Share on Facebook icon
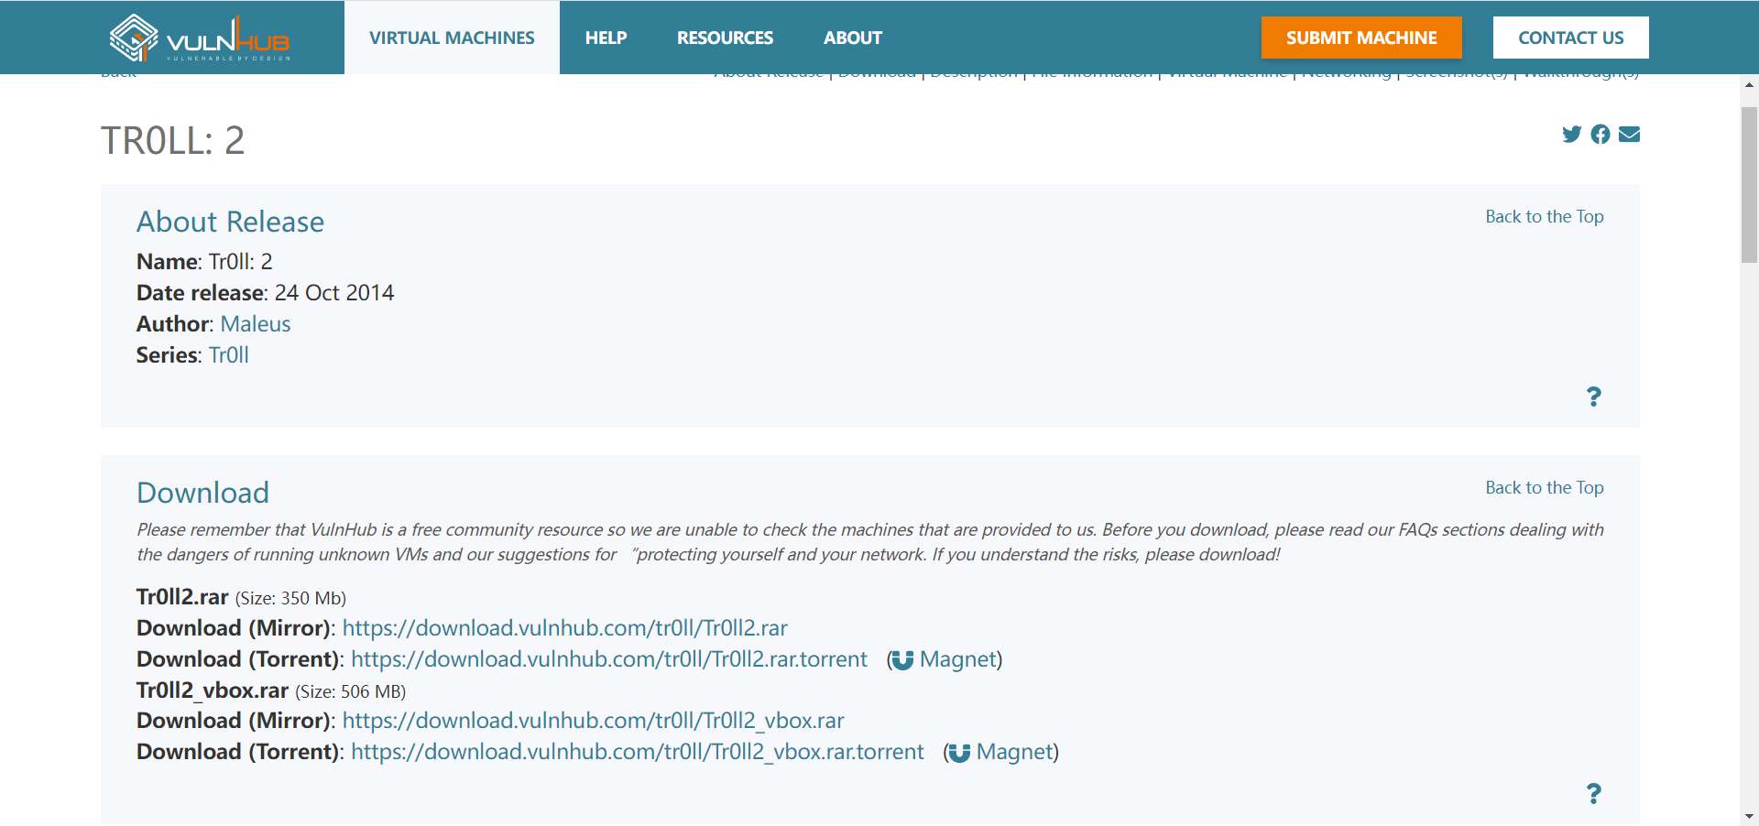1759x826 pixels. (x=1601, y=135)
